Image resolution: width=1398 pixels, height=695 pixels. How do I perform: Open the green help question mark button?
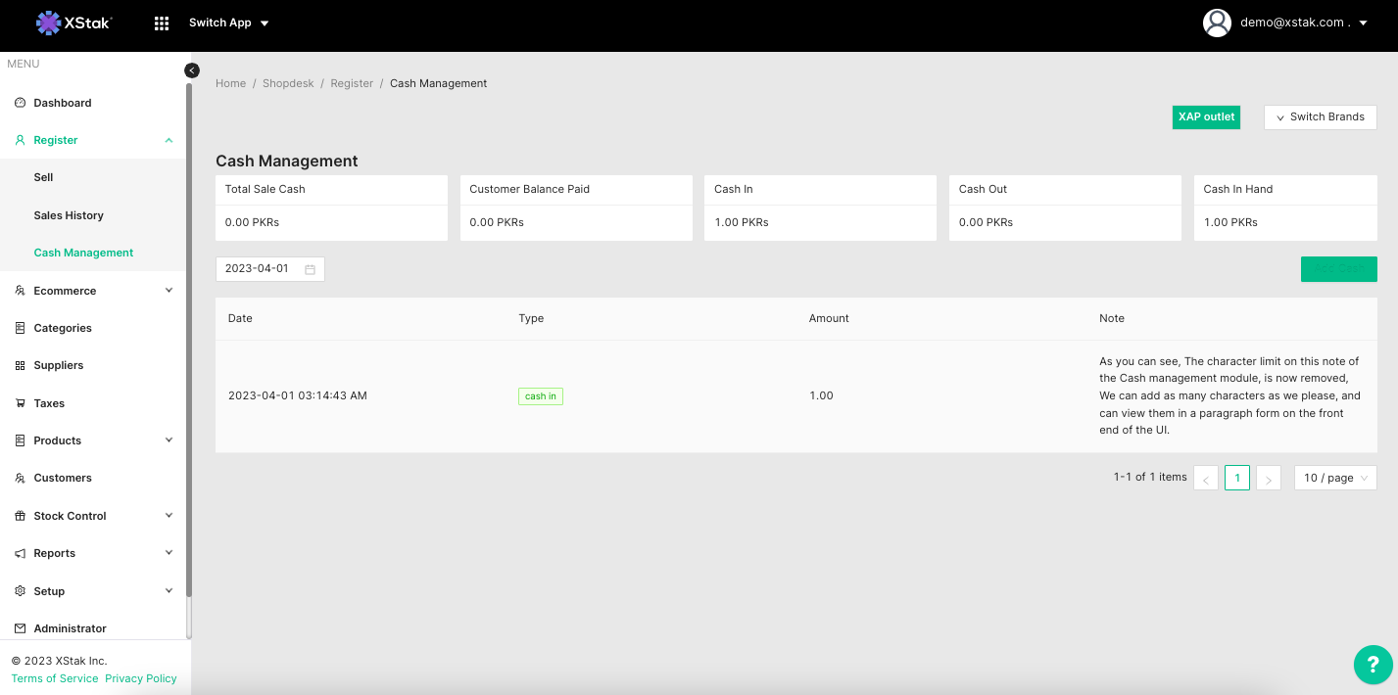[1373, 665]
